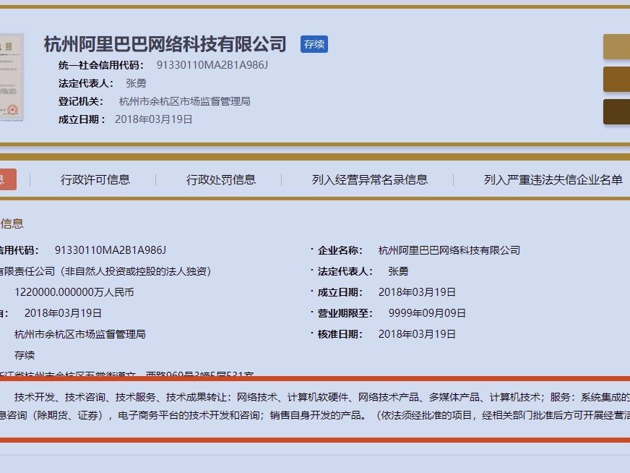
Task: Switch to the 行政处罚信息 tab
Action: point(223,179)
